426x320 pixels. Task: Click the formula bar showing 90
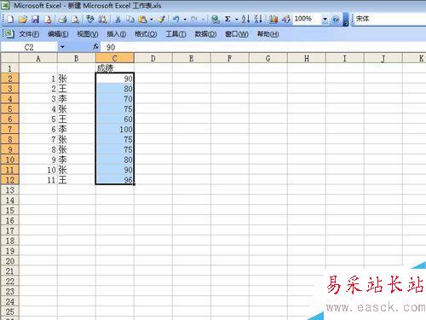tap(263, 47)
